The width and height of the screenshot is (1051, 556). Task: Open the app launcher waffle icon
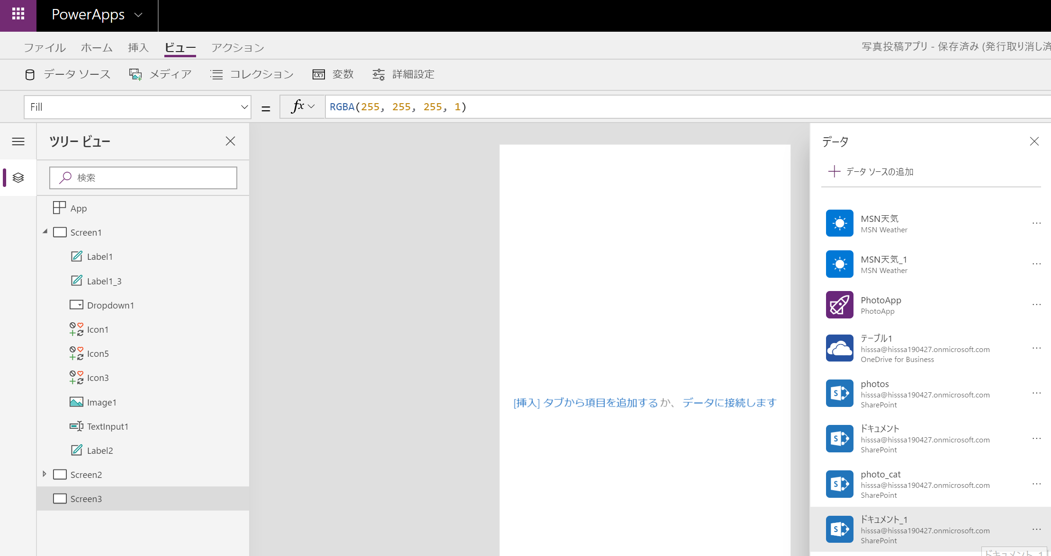click(x=18, y=14)
